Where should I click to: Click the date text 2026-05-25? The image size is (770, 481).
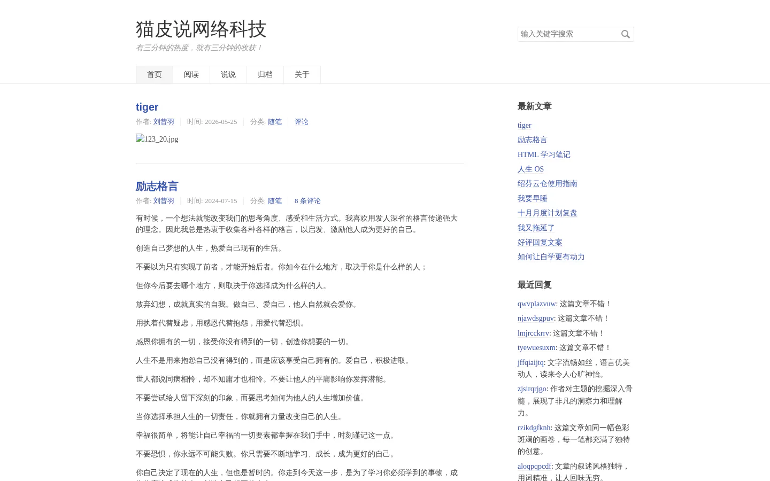click(x=221, y=122)
